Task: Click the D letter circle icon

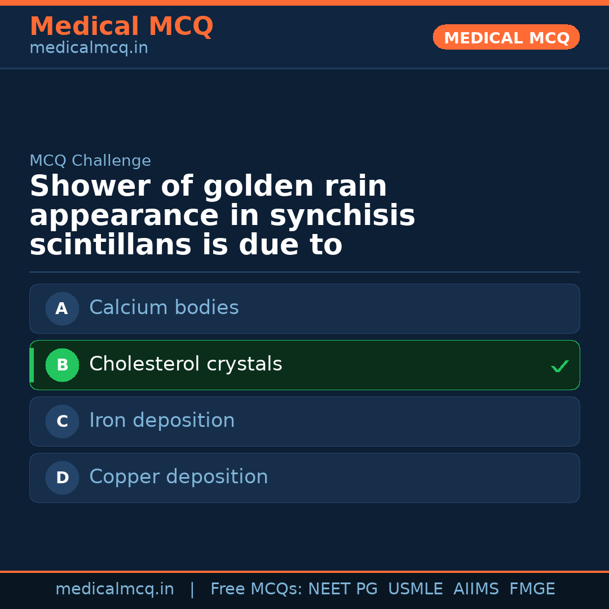Action: (x=62, y=478)
